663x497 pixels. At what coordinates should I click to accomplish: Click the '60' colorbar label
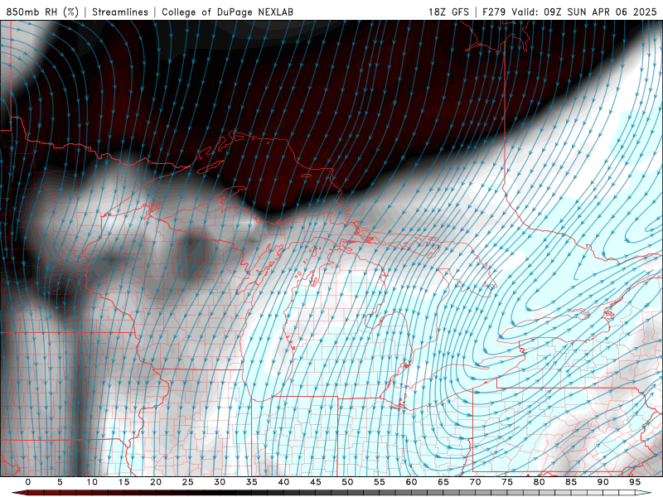click(x=411, y=482)
